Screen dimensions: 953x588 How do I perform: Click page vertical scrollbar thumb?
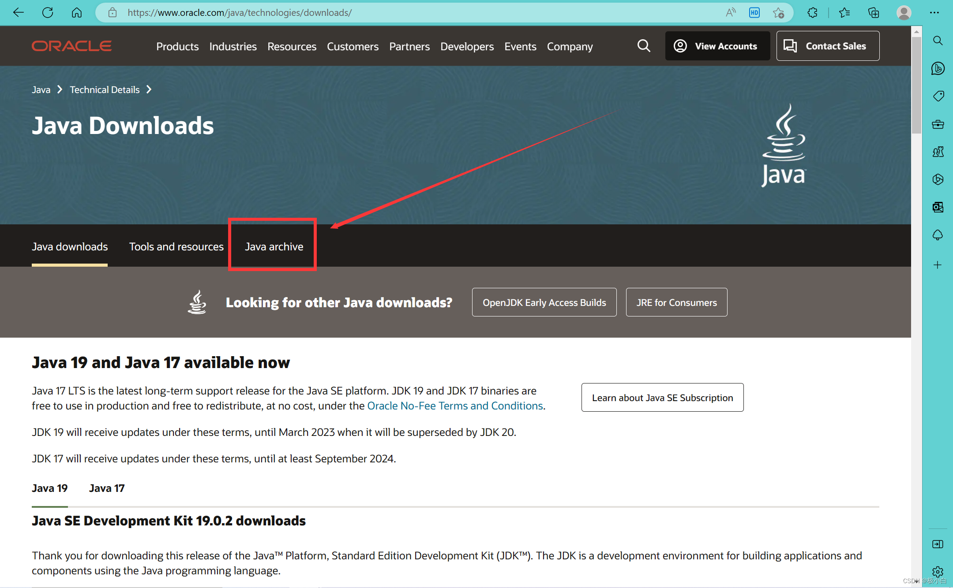(916, 85)
